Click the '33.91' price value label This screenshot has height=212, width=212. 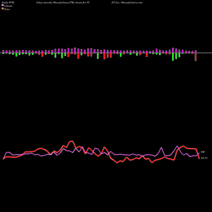204,158
